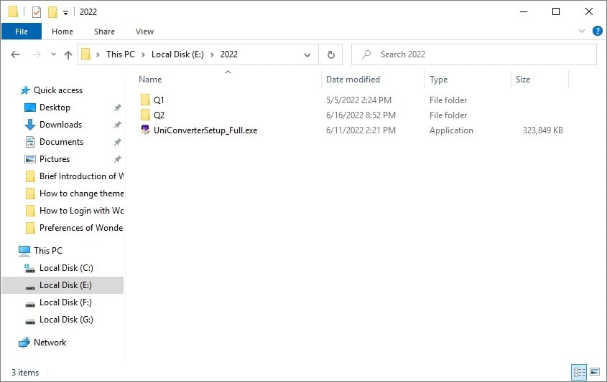Click the Q1 folder icon
The height and width of the screenshot is (382, 607).
point(145,100)
